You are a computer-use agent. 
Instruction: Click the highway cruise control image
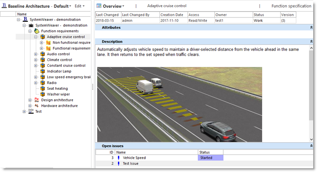[179, 104]
